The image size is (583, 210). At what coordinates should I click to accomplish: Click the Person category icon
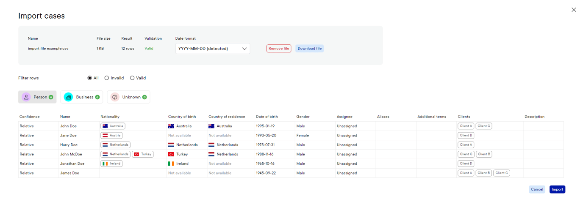point(26,97)
